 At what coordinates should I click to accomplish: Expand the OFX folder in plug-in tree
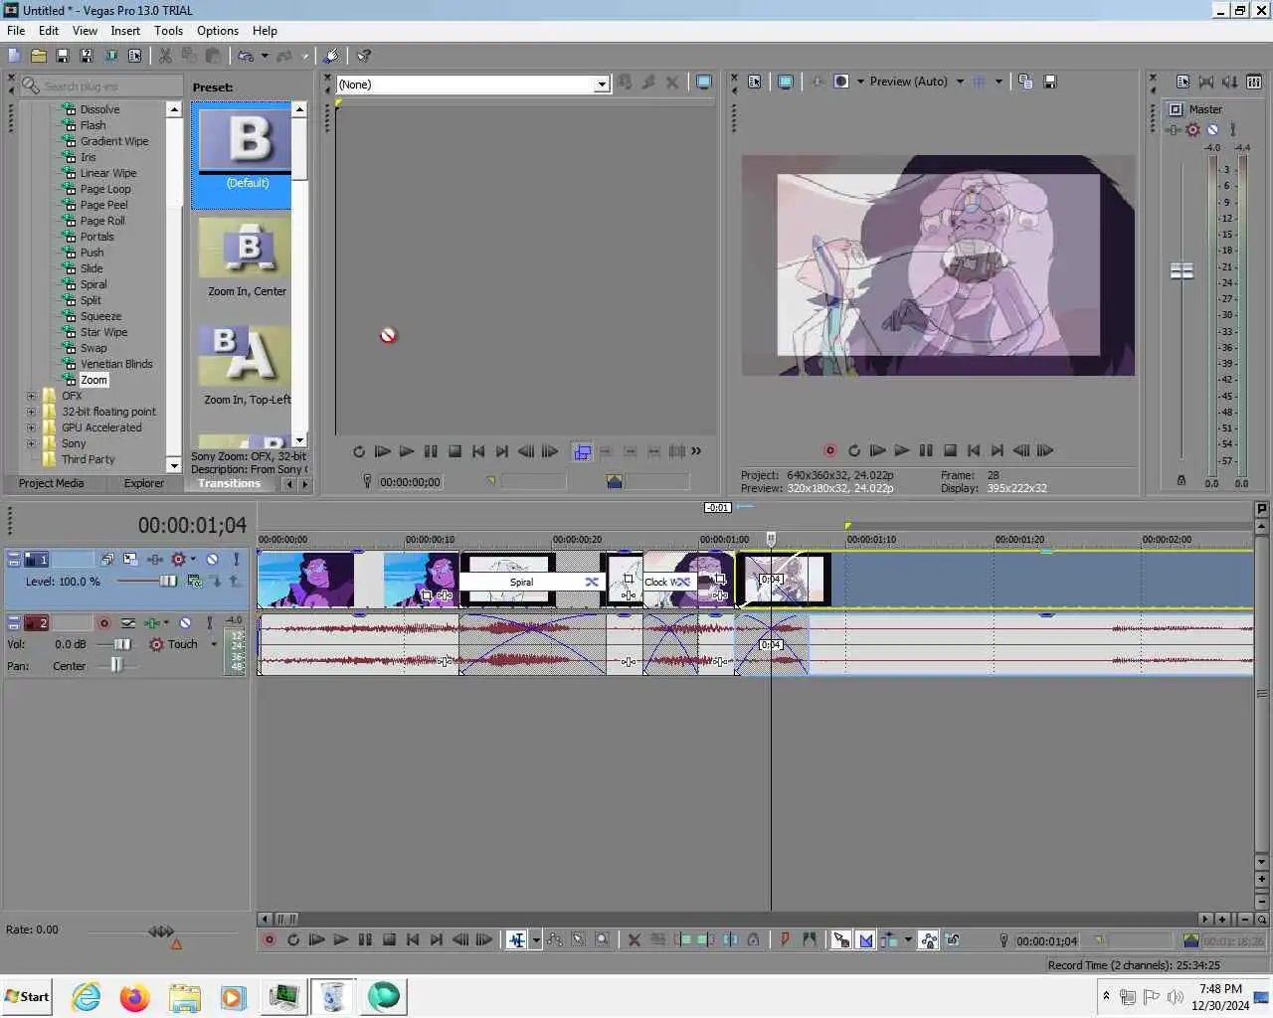(31, 396)
